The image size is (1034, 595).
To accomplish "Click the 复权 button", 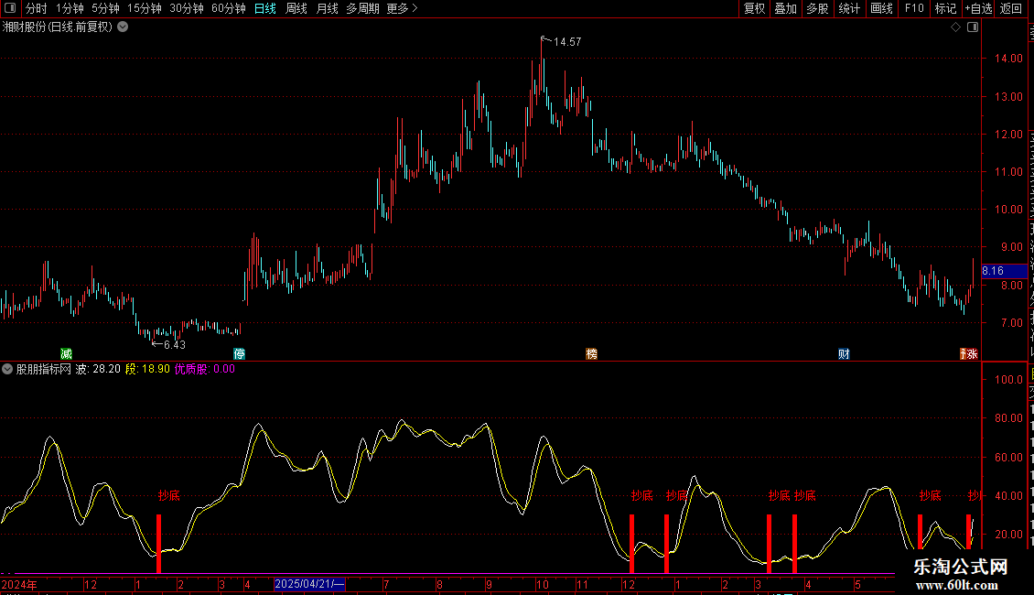I will pyautogui.click(x=754, y=8).
